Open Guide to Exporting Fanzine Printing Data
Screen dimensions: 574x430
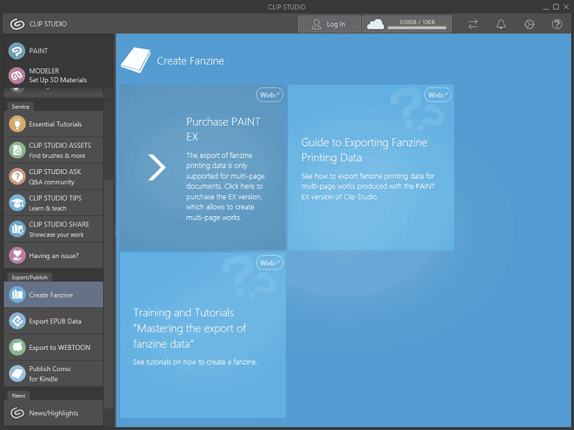coord(371,168)
